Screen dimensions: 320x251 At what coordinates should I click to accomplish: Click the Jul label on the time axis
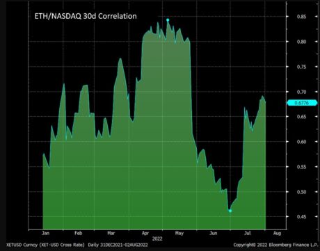point(248,233)
